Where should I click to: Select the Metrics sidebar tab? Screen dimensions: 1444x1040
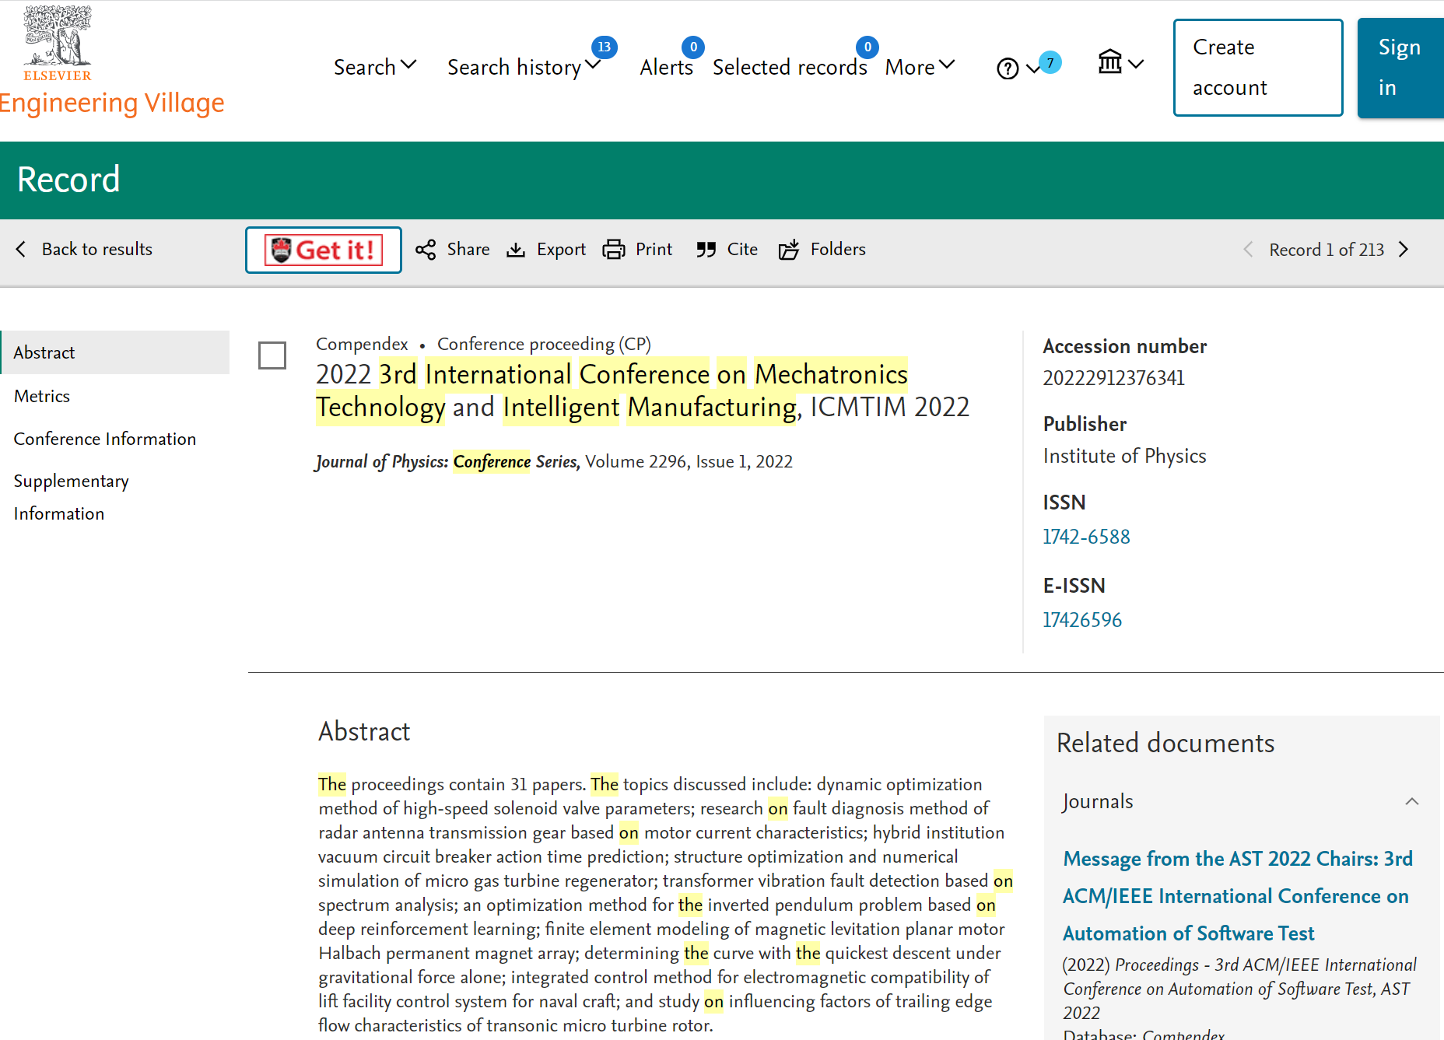pos(42,396)
